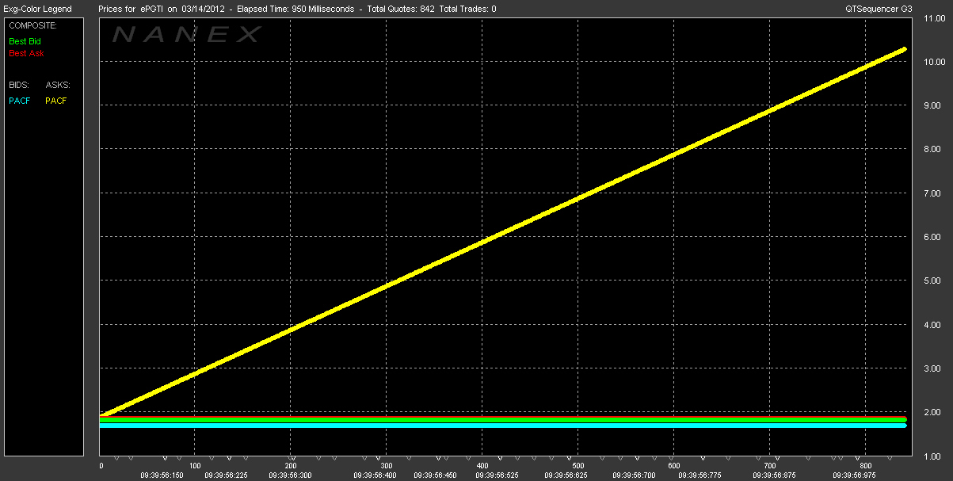The height and width of the screenshot is (481, 953).
Task: Click the 09:39:56:150 timestamp marker
Action: click(161, 475)
